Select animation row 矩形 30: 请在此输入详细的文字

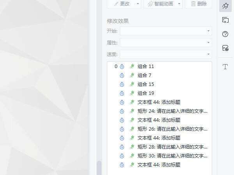click(160, 156)
